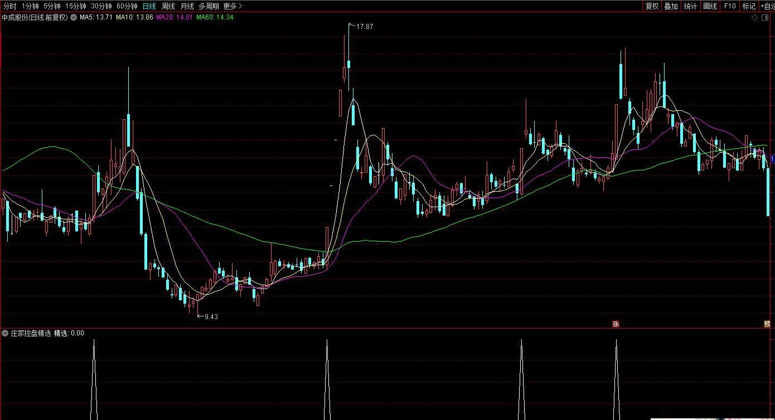Screen dimensions: 775x420
Task: Open the 画线 drawing tools
Action: pos(710,6)
